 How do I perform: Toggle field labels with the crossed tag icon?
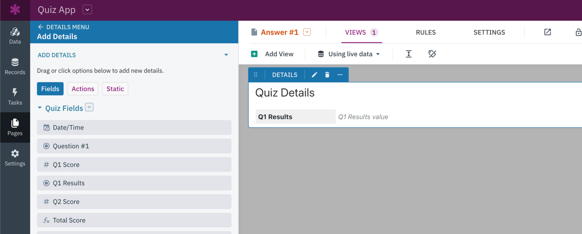432,54
